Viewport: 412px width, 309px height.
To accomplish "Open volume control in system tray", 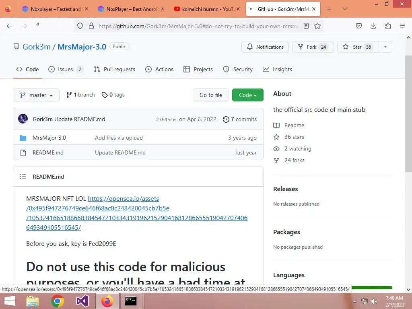I will 374,301.
